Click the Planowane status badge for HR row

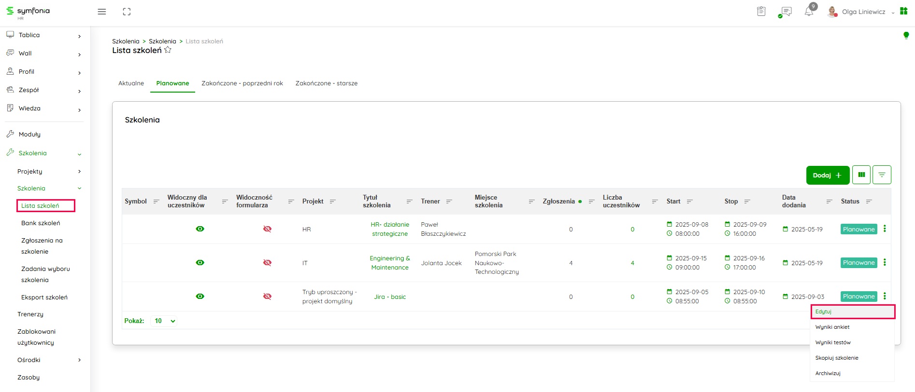(858, 230)
